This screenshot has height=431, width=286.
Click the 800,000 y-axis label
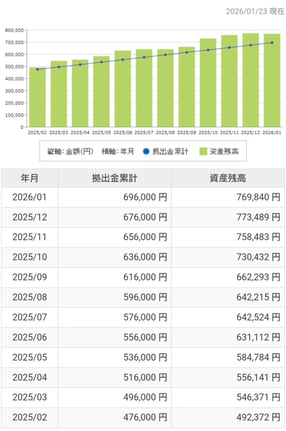point(14,30)
